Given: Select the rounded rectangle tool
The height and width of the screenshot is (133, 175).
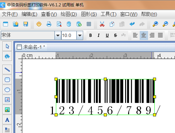Looking at the screenshot, I should [7, 80].
